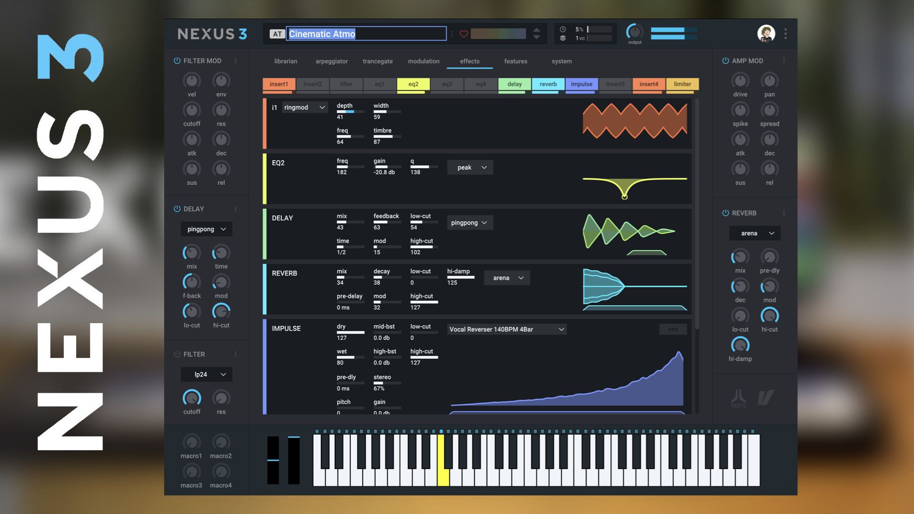Toggle the AMP MOD power switch
The image size is (914, 514).
coord(725,60)
